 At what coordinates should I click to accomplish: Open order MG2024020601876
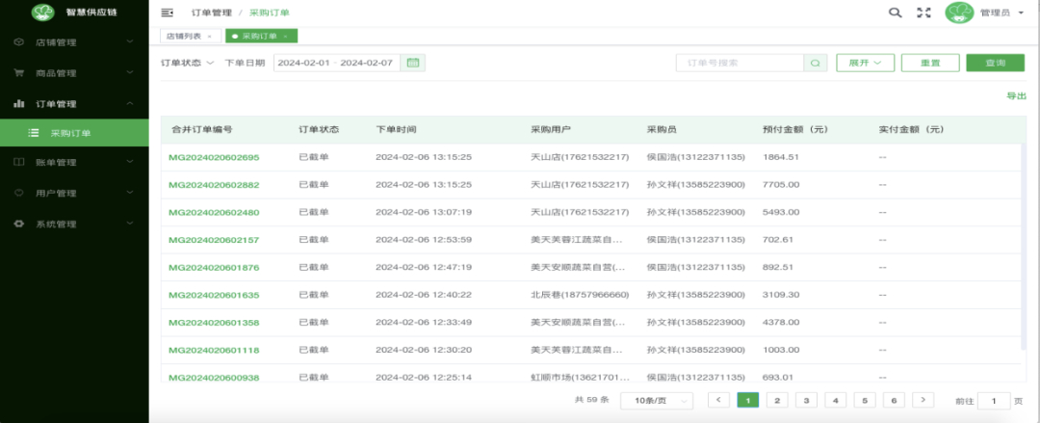[214, 268]
